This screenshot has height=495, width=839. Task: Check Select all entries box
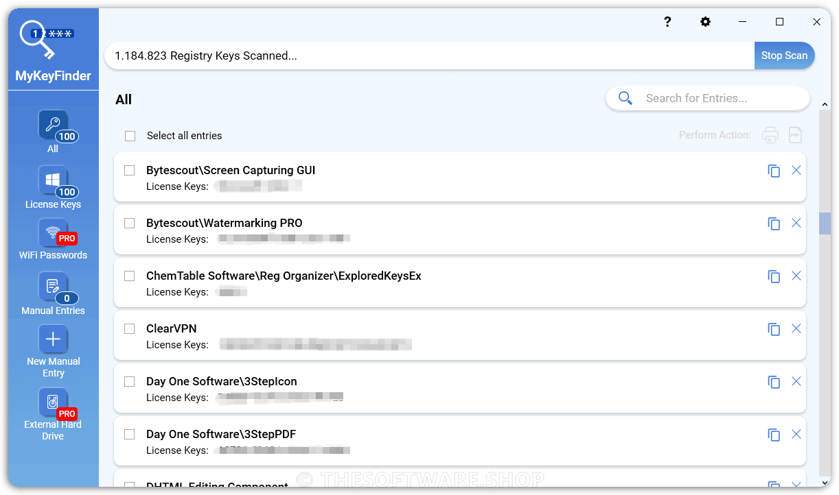point(130,136)
